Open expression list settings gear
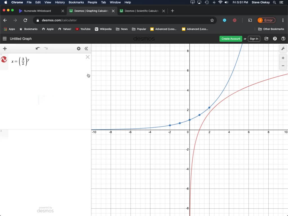This screenshot has width=288, height=216. pos(79,49)
